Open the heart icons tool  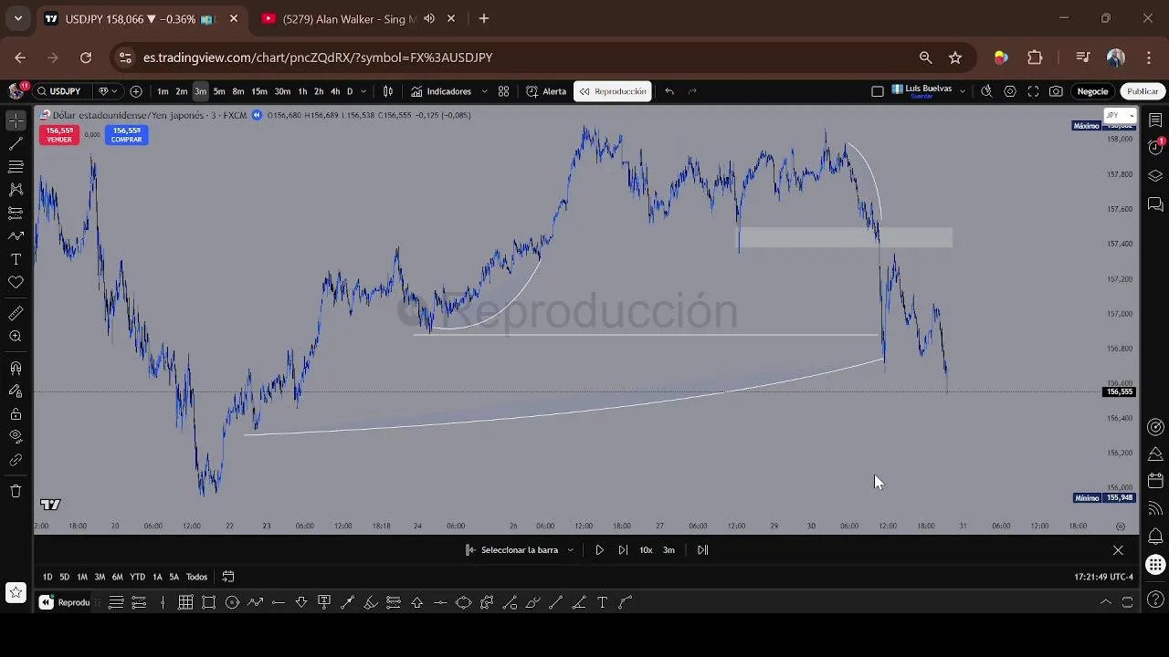tap(16, 283)
